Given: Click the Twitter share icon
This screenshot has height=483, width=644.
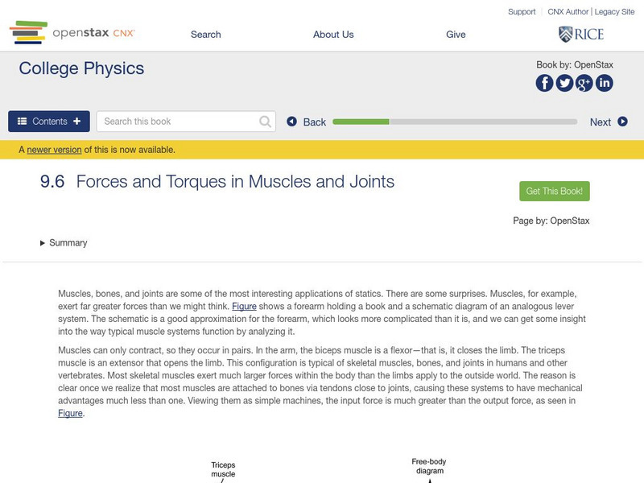Looking at the screenshot, I should click(564, 83).
